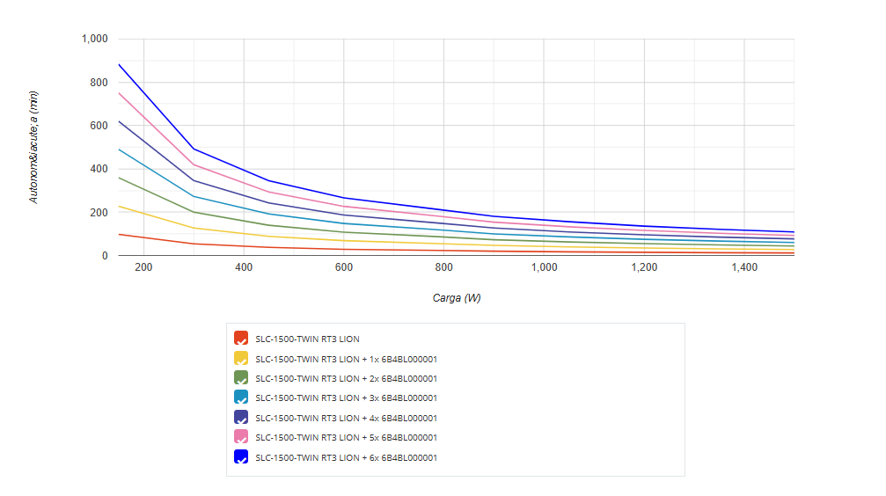Click the 'Carga (W)' x-axis title
Viewport: 886px width, 496px height.
pos(457,298)
